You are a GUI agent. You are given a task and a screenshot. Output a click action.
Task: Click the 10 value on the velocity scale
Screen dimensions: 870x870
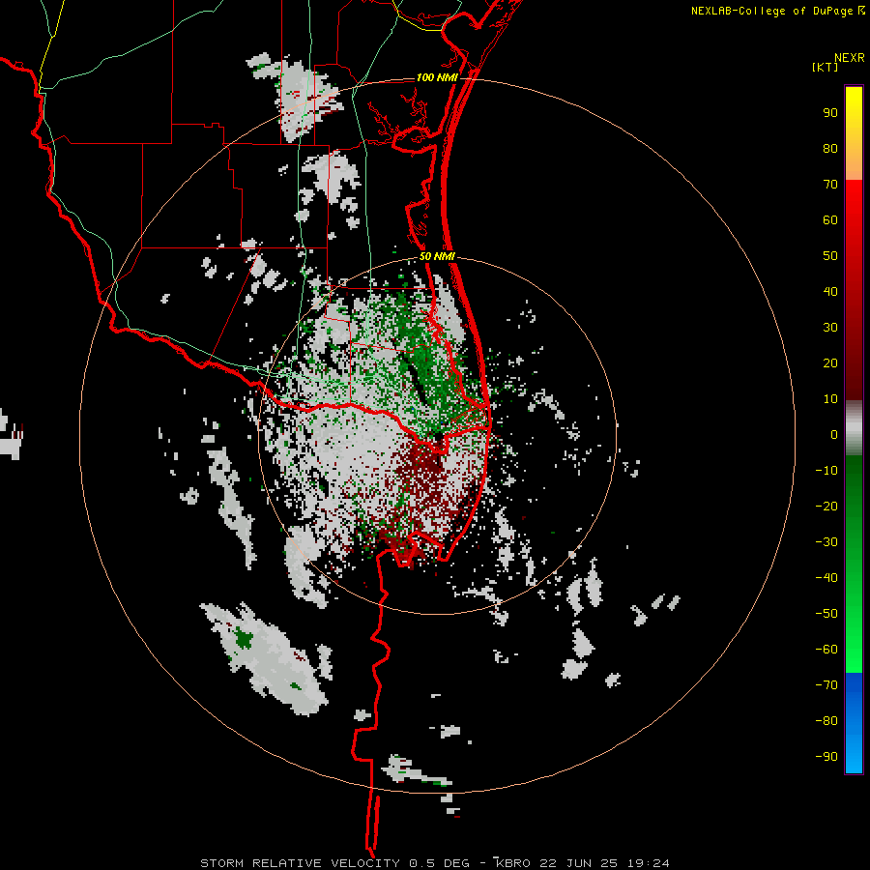[x=830, y=399]
